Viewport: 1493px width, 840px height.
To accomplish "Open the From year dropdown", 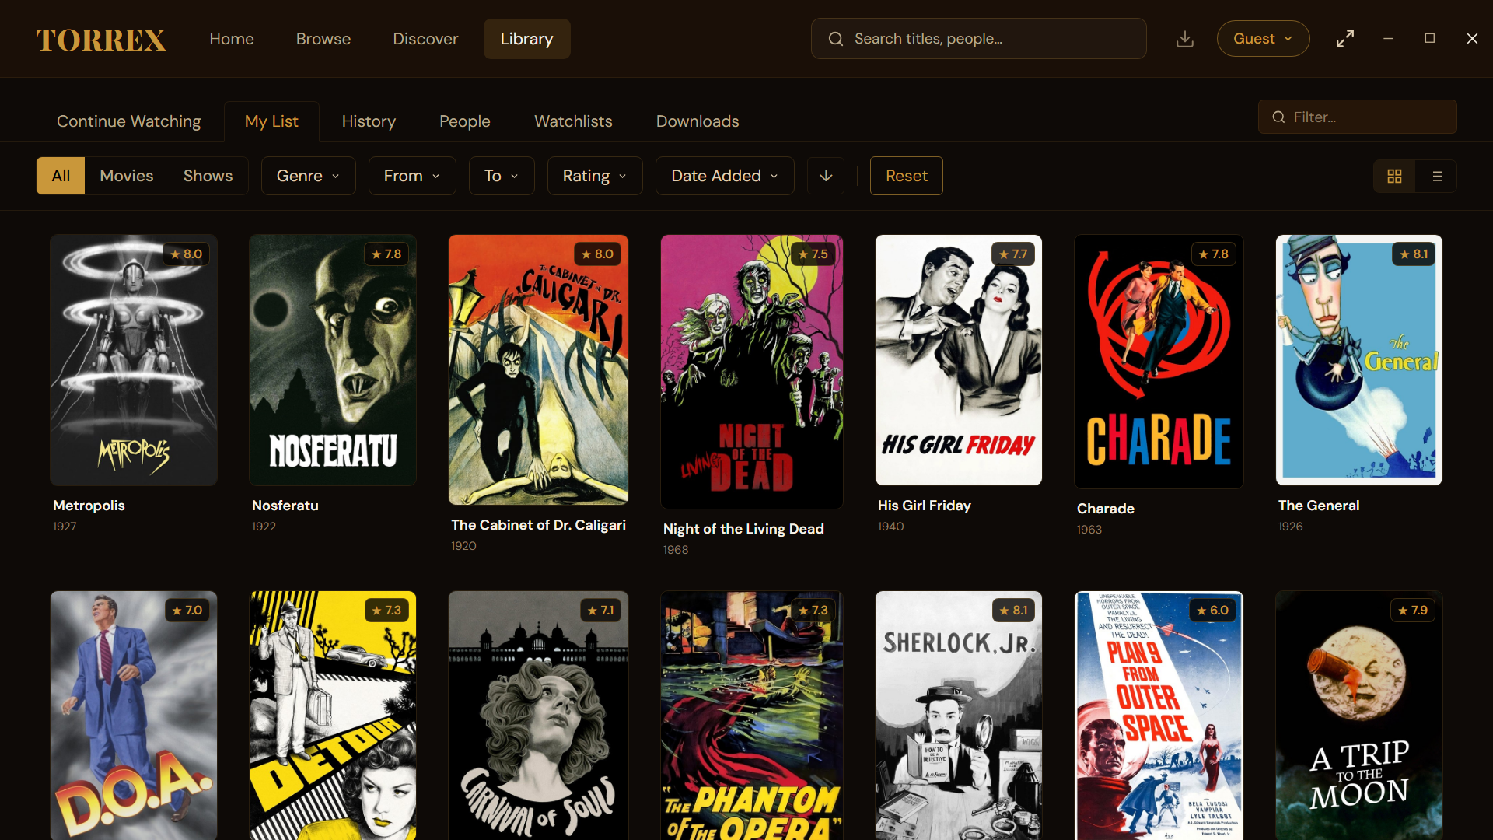I will tap(412, 176).
